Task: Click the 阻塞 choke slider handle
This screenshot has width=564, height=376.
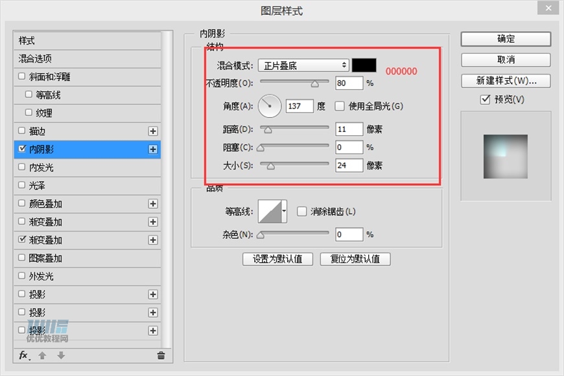Action: 261,148
